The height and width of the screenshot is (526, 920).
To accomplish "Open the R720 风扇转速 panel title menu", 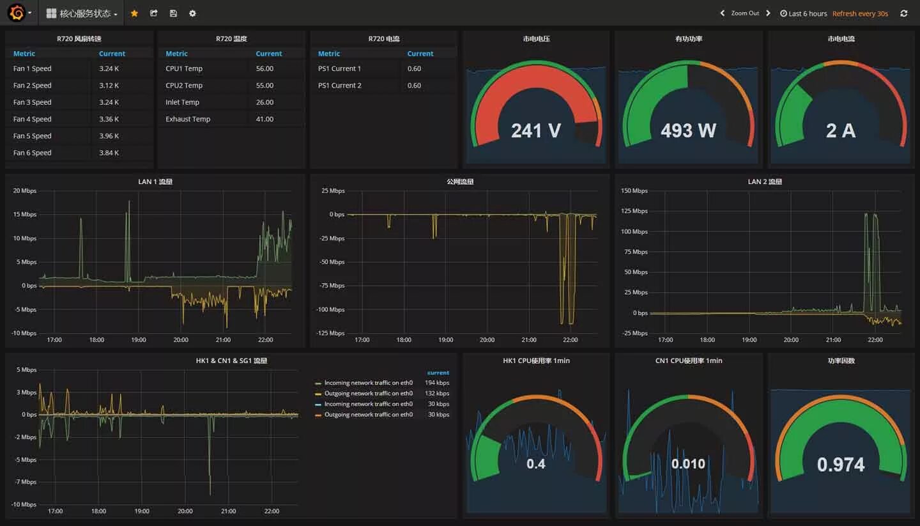I will 79,39.
